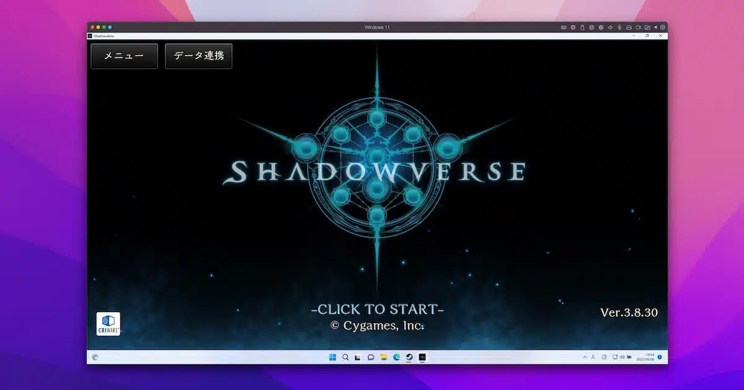
Task: Click the Parallels keyboard icon
Action: coord(564,27)
